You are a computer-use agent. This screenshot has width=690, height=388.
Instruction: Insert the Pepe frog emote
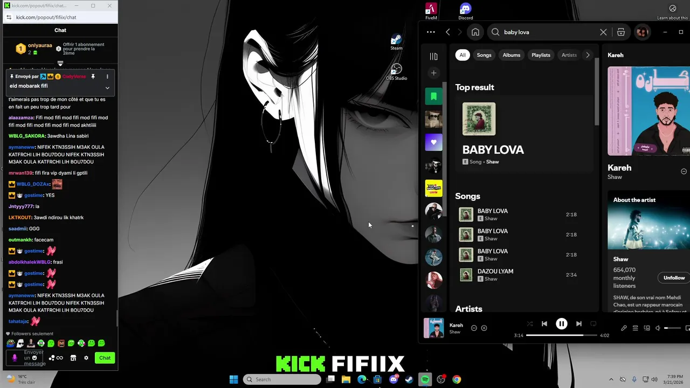coord(10,343)
